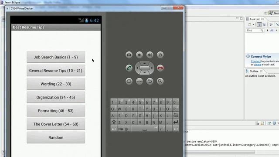Toggle the categorized view in Task List toolbar
Image resolution: width=279 pixels, height=157 pixels.
pyautogui.click(x=259, y=24)
